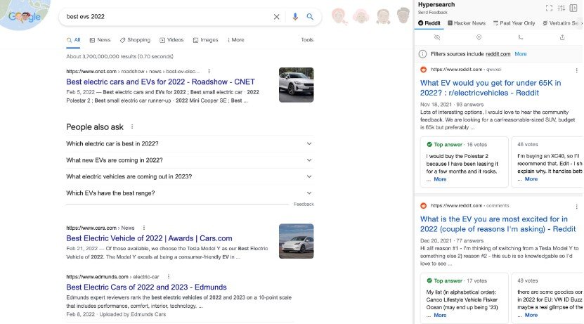Click Send Feedback under Hypersearch title
Screen dimensions: 584x324
[x=432, y=12]
